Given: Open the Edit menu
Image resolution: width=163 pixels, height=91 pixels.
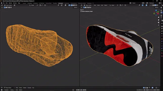Looking at the screenshot, I should click(x=7, y=3).
